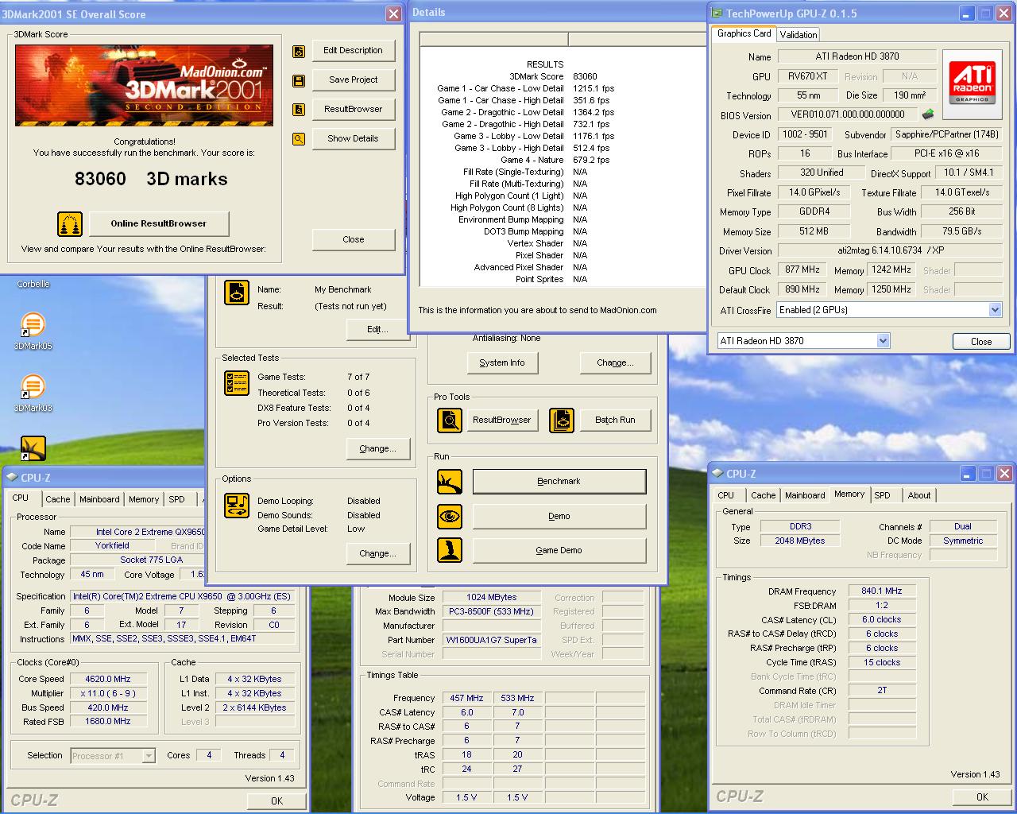Click the Save Project floppy icon
Image resolution: width=1017 pixels, height=814 pixels.
click(x=299, y=80)
